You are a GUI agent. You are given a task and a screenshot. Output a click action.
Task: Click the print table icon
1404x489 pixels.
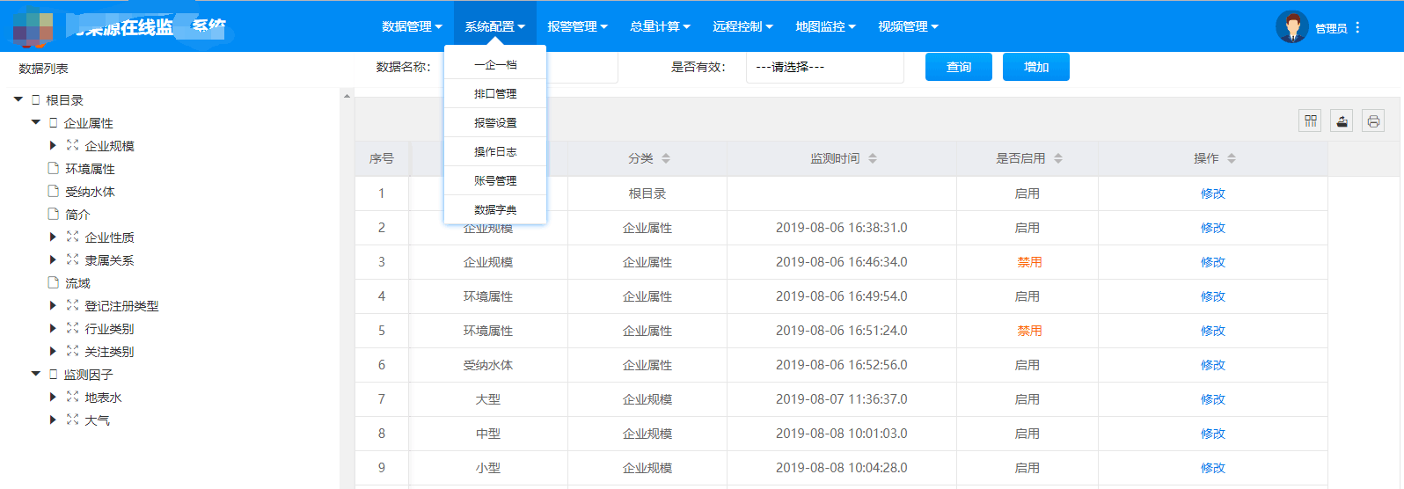coord(1373,121)
